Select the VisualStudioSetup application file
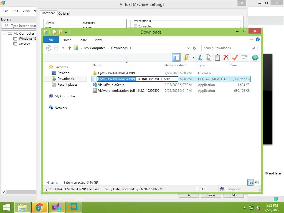 tap(111, 85)
